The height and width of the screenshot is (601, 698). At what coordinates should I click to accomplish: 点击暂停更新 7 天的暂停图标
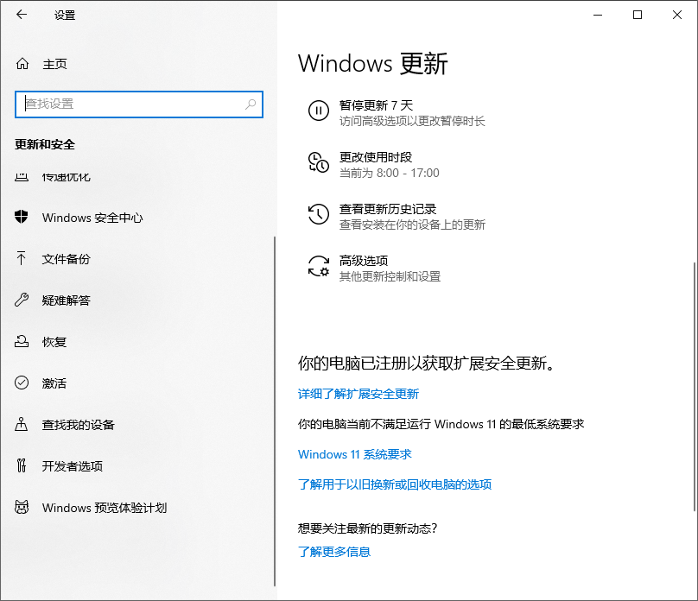[x=319, y=111]
